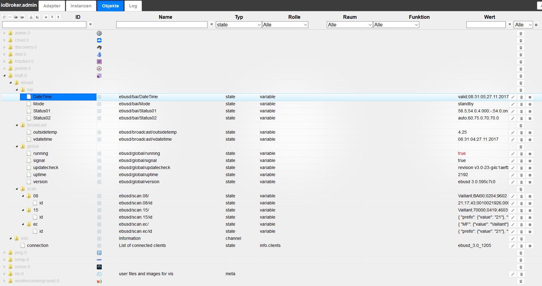The height and width of the screenshot is (286, 542).
Task: Click the plus icon to add object
Action: (46, 17)
